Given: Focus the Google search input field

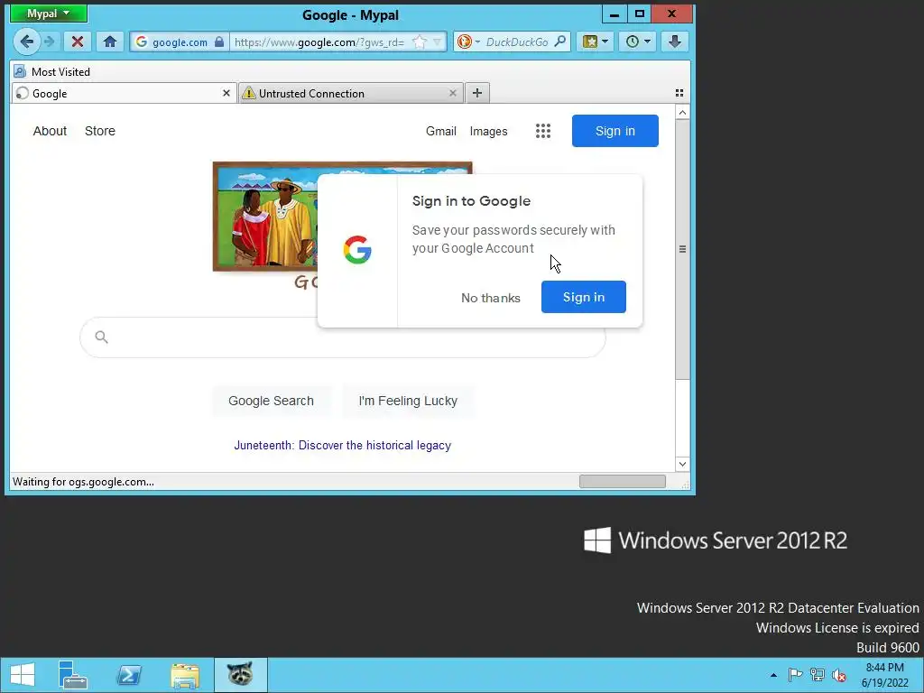Looking at the screenshot, I should [x=342, y=337].
